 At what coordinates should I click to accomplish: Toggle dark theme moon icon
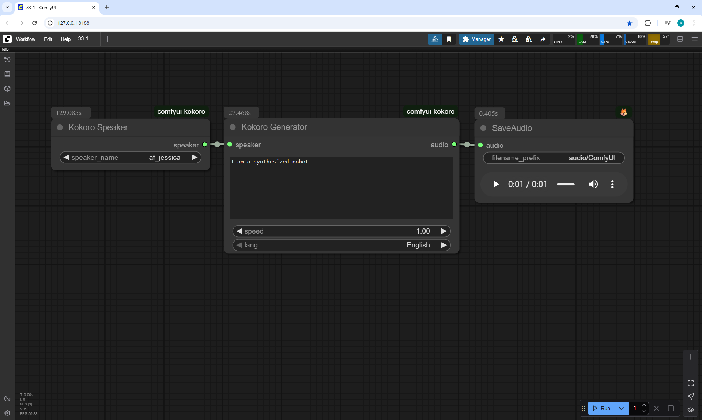click(7, 398)
